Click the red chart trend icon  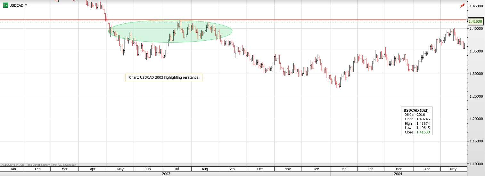pyautogui.click(x=462, y=6)
